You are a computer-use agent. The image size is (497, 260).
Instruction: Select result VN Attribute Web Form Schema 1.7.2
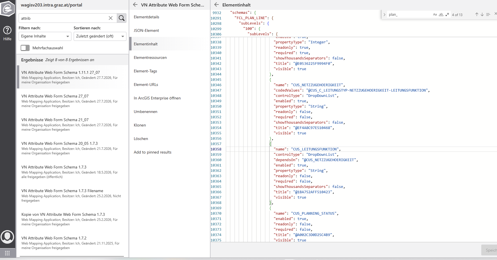(72, 243)
